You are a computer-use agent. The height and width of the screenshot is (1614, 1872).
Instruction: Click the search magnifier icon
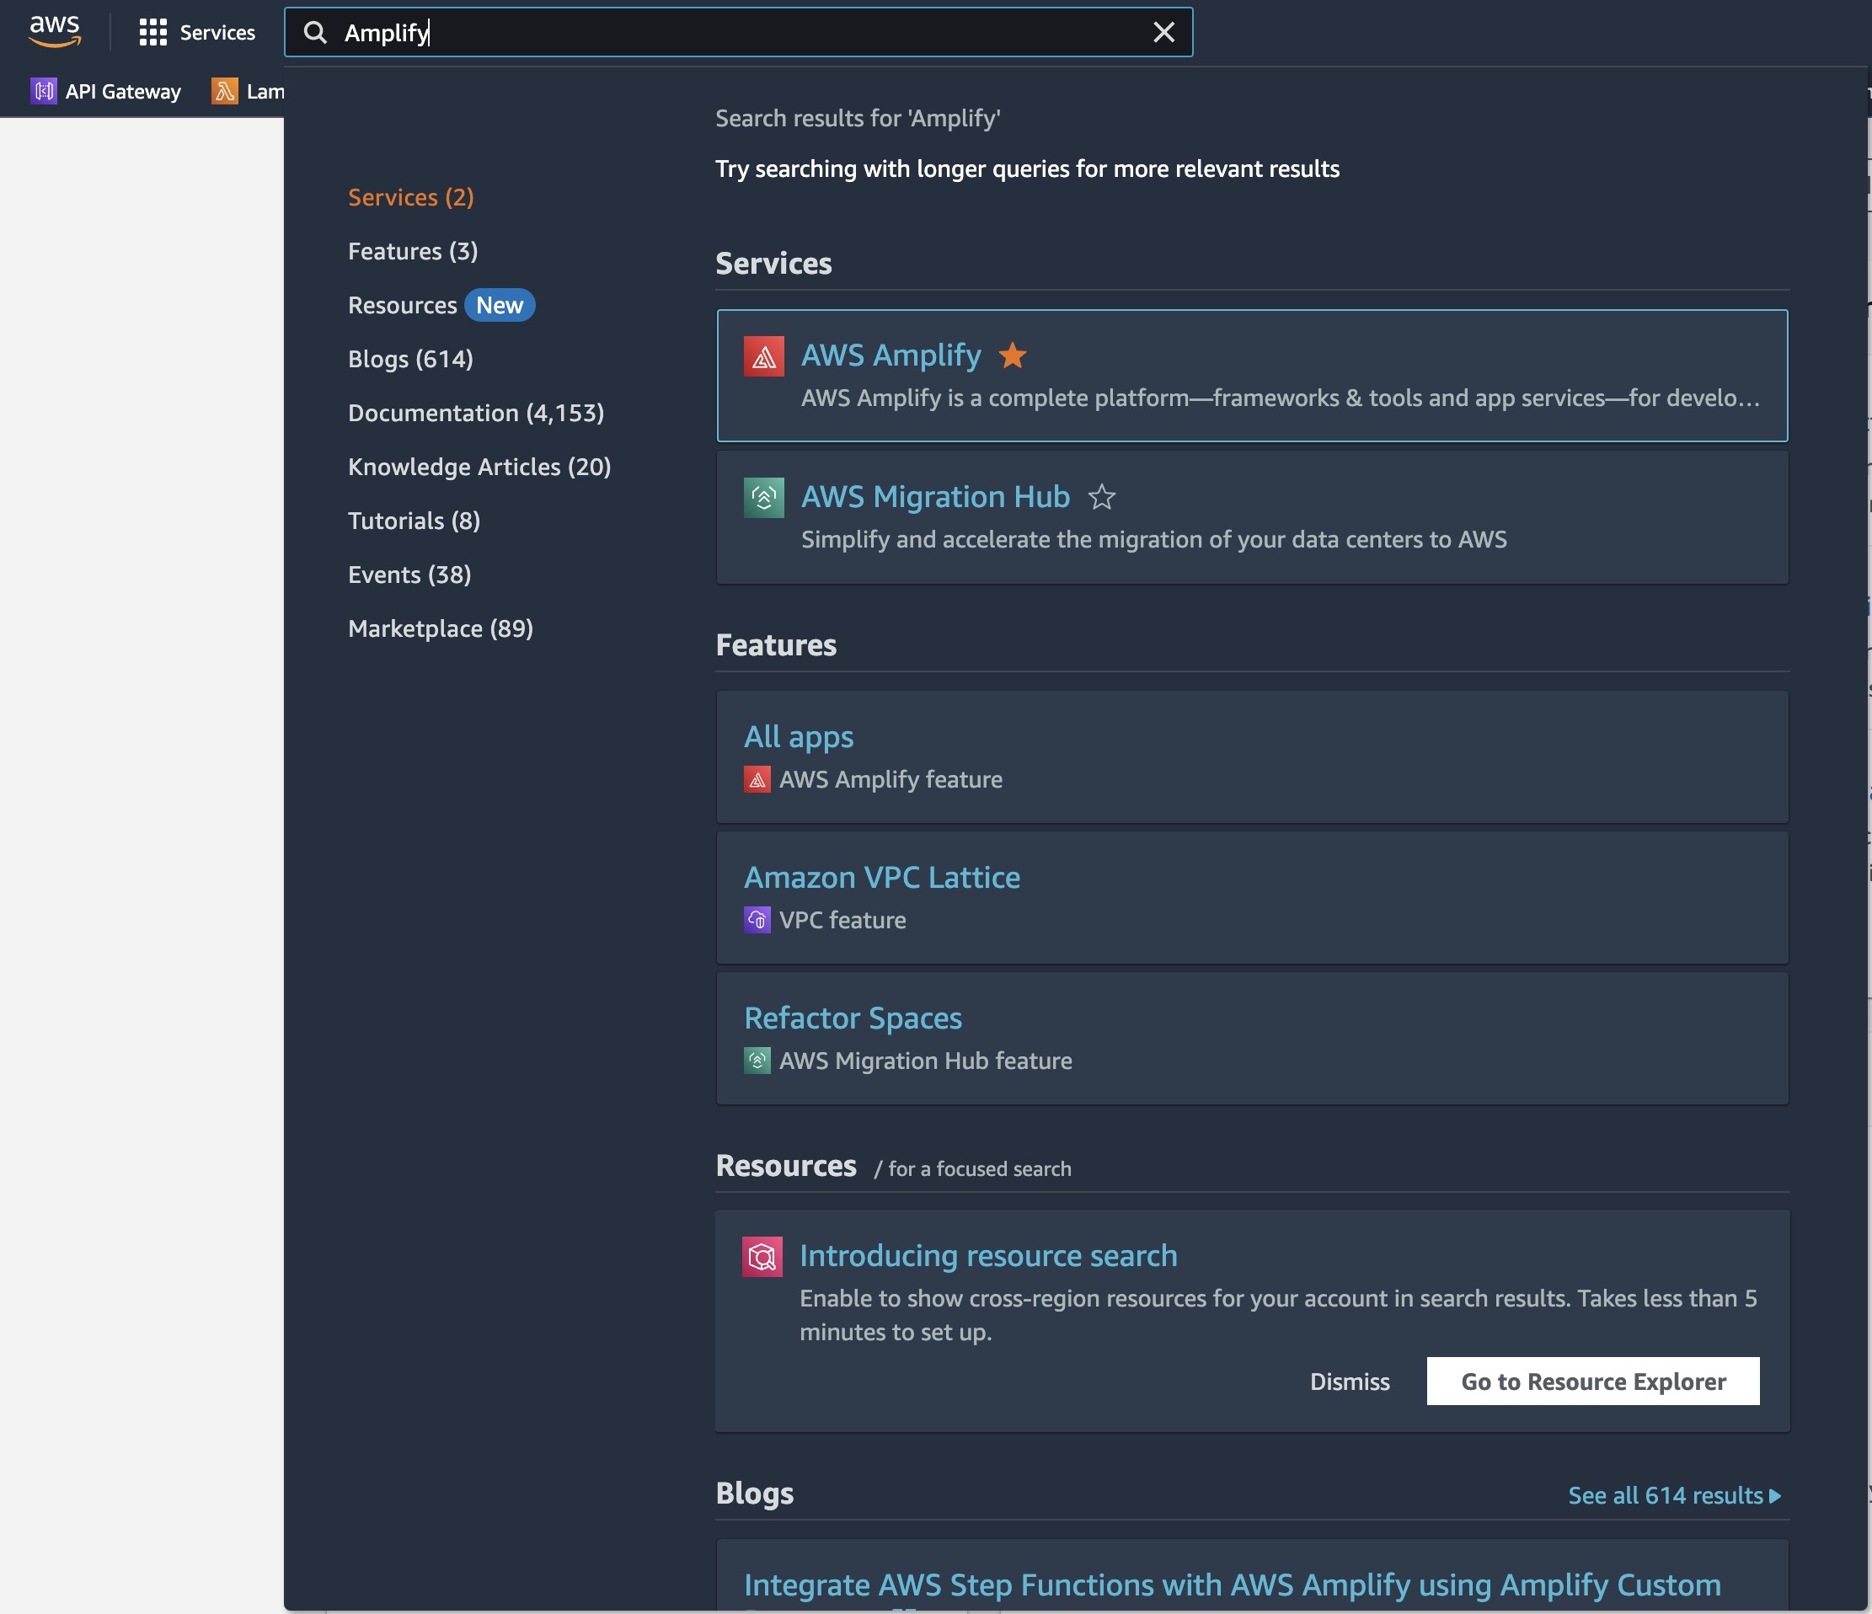pyautogui.click(x=315, y=33)
